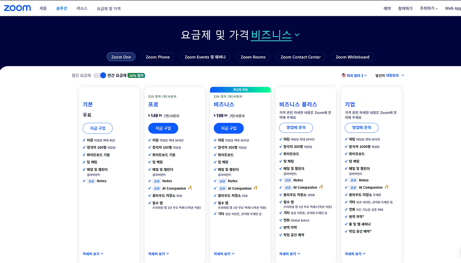Select the 월간 요금제 billing label
The image size is (461, 263).
[x=81, y=75]
